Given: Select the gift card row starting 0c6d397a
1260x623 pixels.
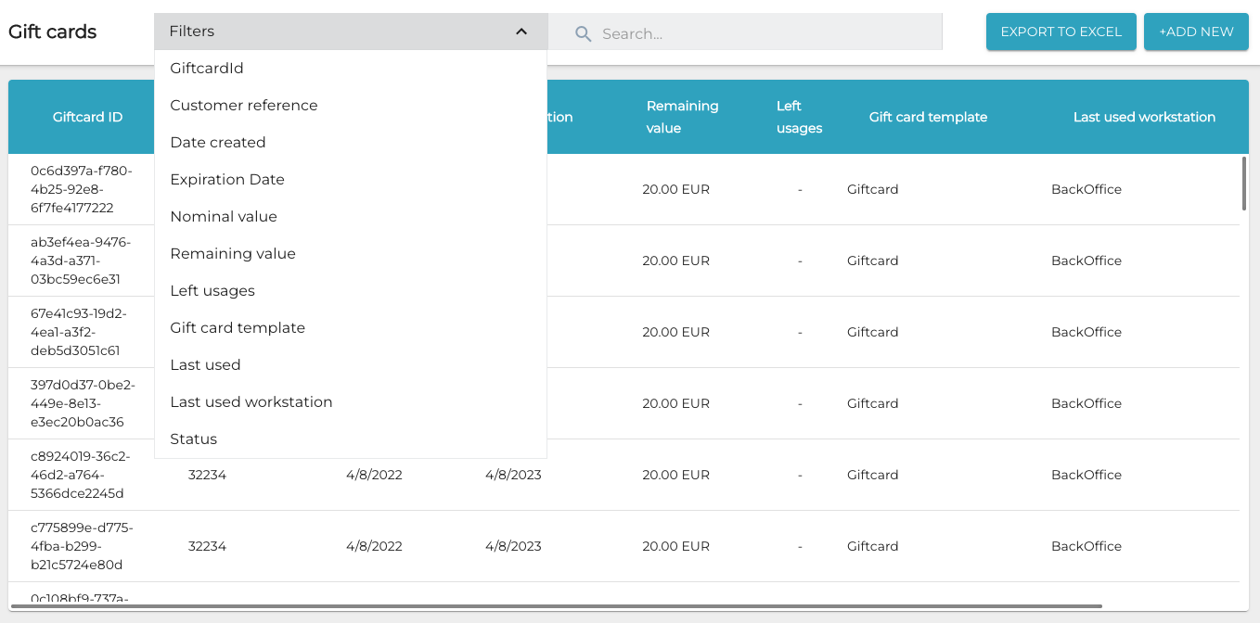Looking at the screenshot, I should pyautogui.click(x=82, y=189).
